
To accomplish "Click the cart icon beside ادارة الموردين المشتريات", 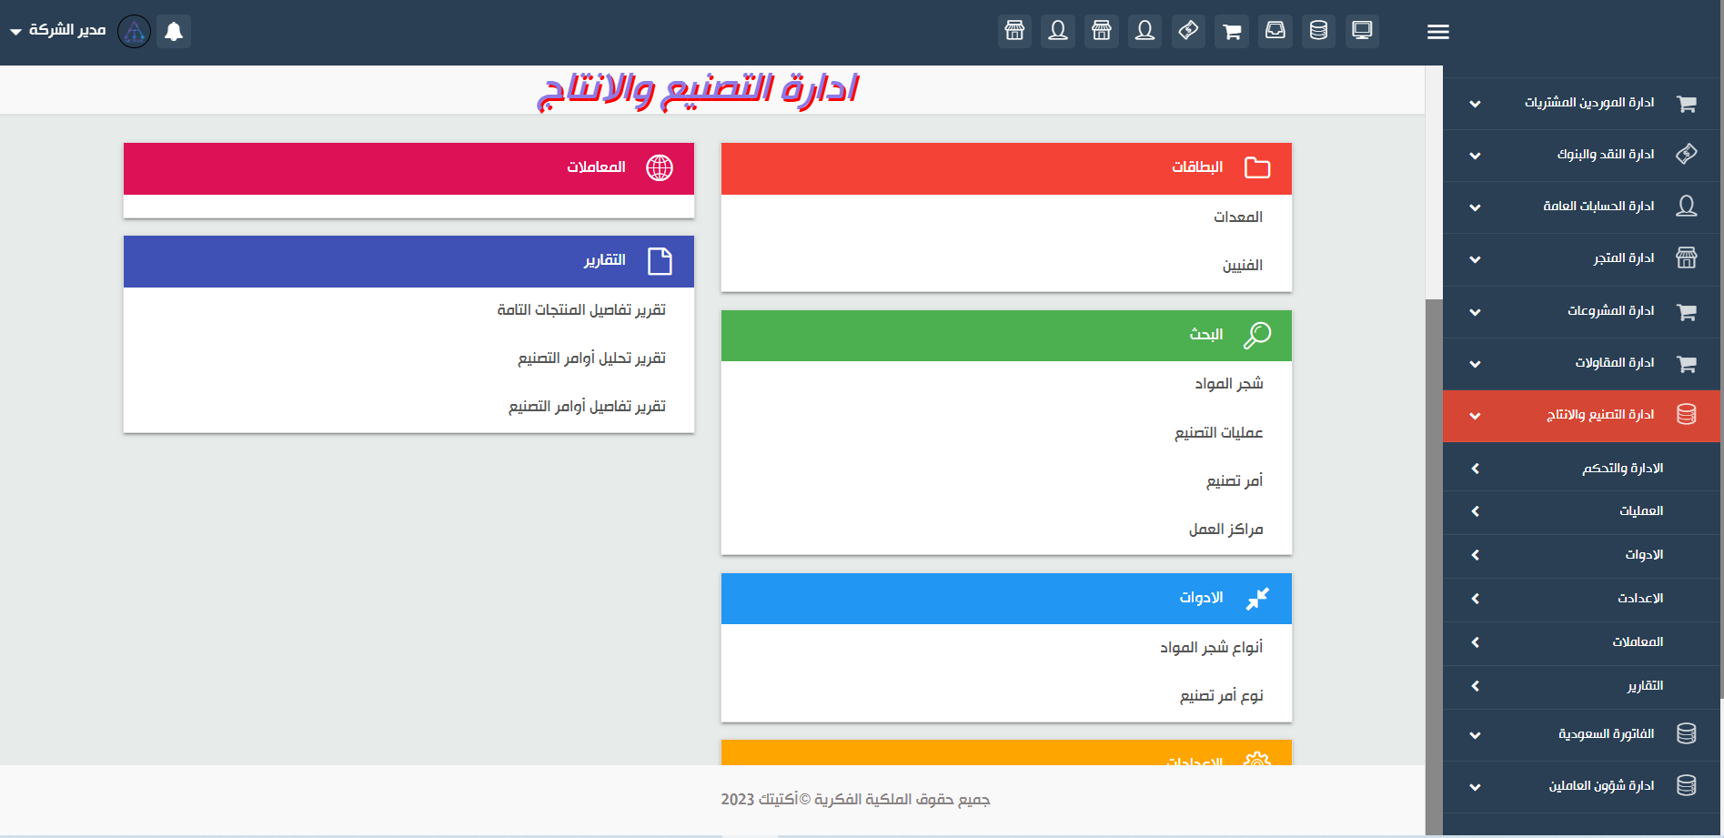I will tap(1686, 103).
